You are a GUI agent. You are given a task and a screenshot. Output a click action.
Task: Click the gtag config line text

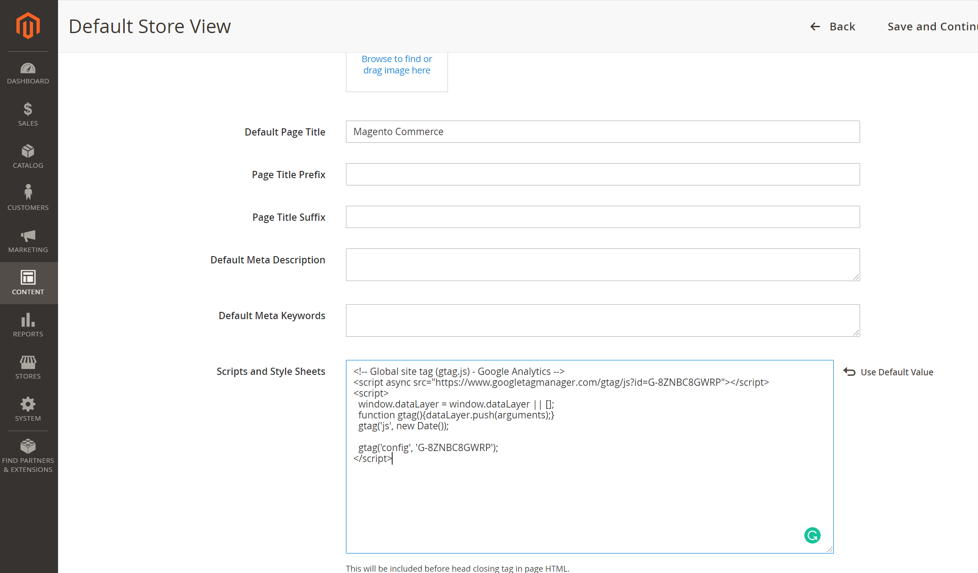428,447
